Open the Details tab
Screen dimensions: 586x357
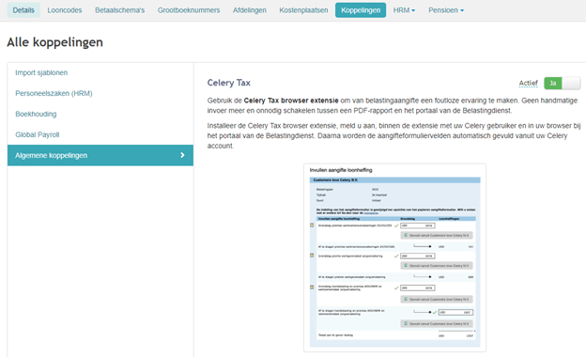tap(23, 10)
